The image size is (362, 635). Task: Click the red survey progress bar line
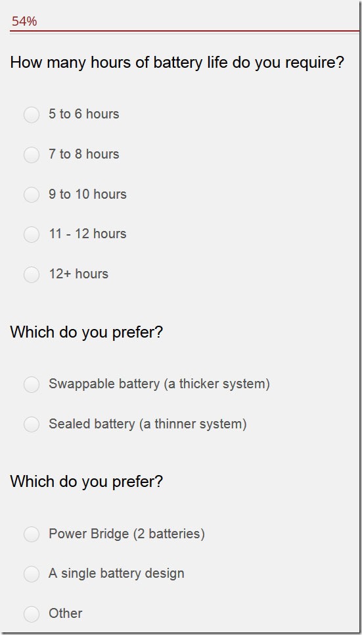(x=185, y=31)
